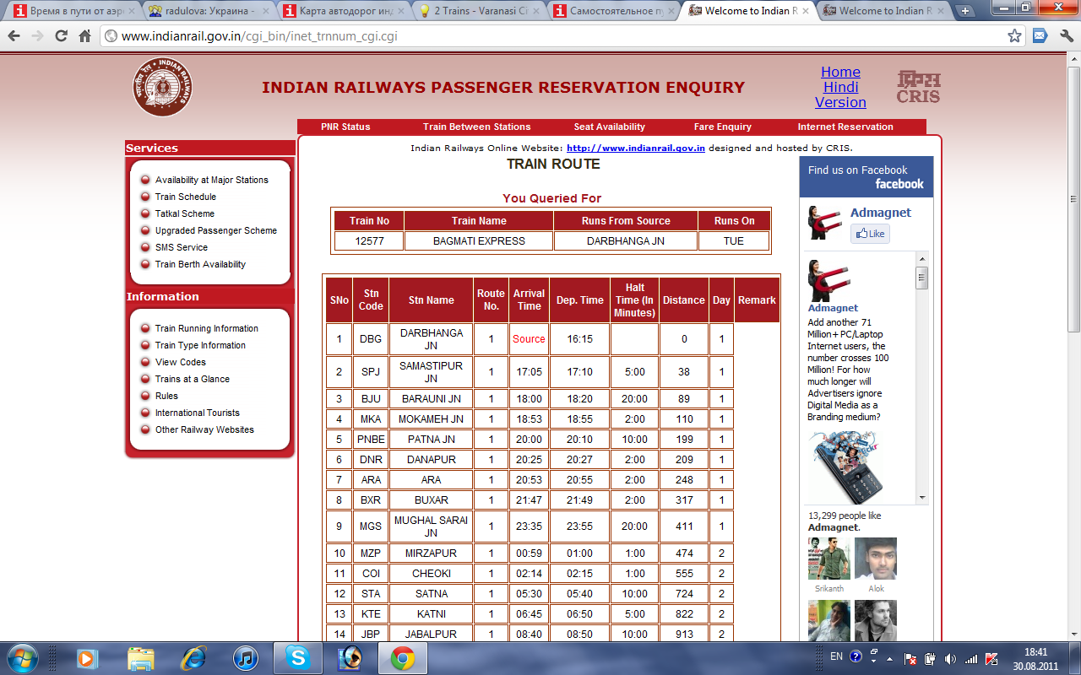Launch iTunes from the taskbar
This screenshot has height=675, width=1081.
245,657
